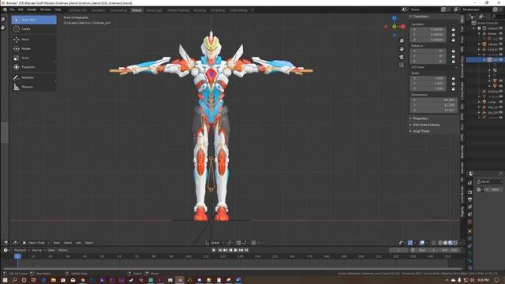The height and width of the screenshot is (284, 505).
Task: Click the viewport pan hand icon
Action: coord(402,49)
